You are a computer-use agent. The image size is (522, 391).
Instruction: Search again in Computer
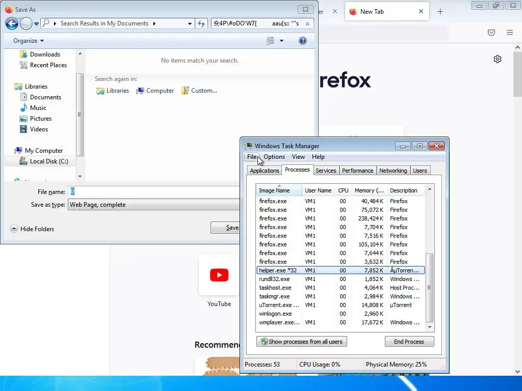pos(155,91)
